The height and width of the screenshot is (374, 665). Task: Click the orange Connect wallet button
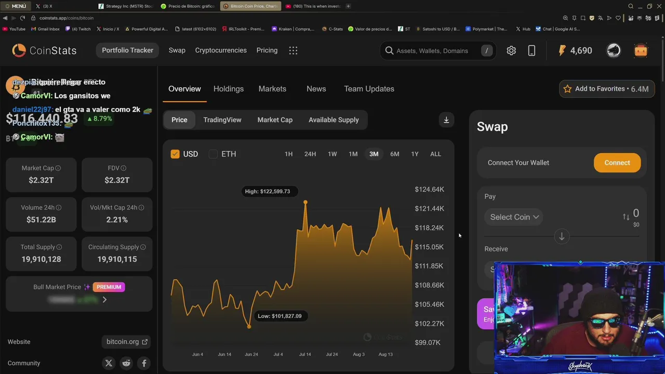coord(617,163)
